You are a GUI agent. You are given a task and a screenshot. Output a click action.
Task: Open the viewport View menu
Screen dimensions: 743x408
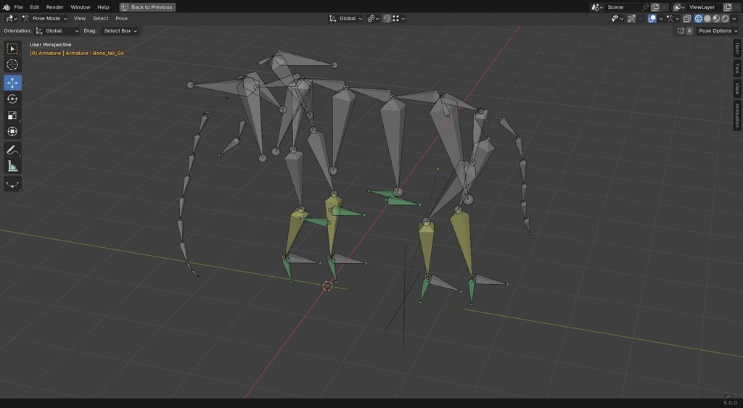point(80,18)
